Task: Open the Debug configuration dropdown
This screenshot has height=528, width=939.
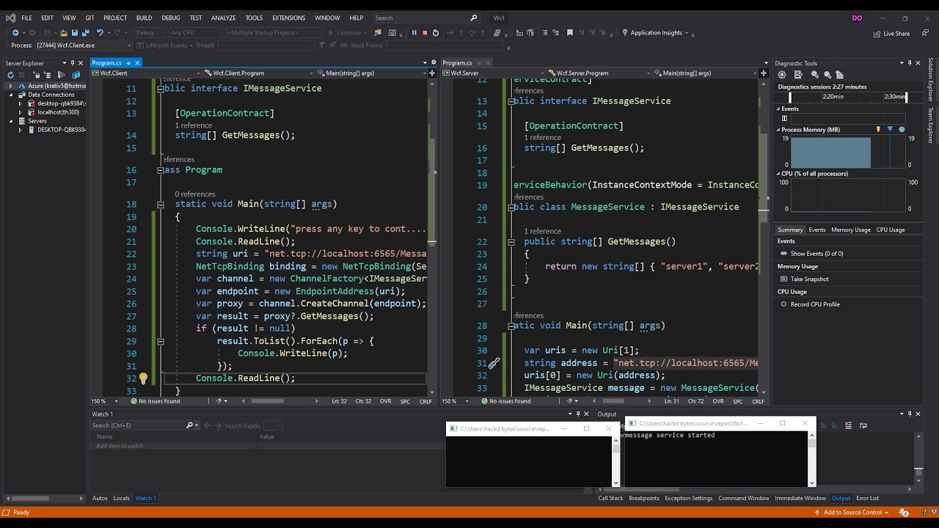Action: tap(150, 32)
